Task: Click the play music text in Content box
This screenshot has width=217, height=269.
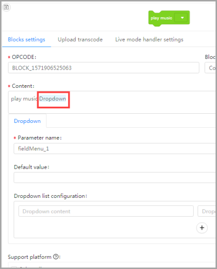Action: (24, 99)
